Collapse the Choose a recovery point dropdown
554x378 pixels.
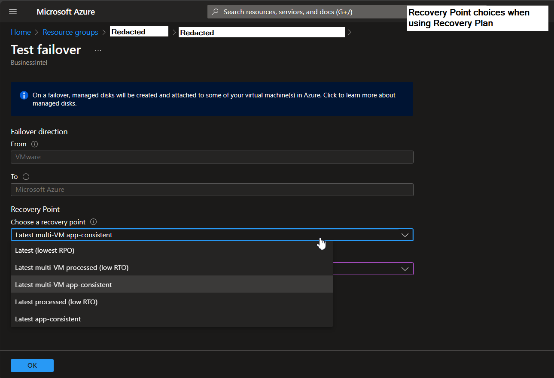(x=212, y=235)
